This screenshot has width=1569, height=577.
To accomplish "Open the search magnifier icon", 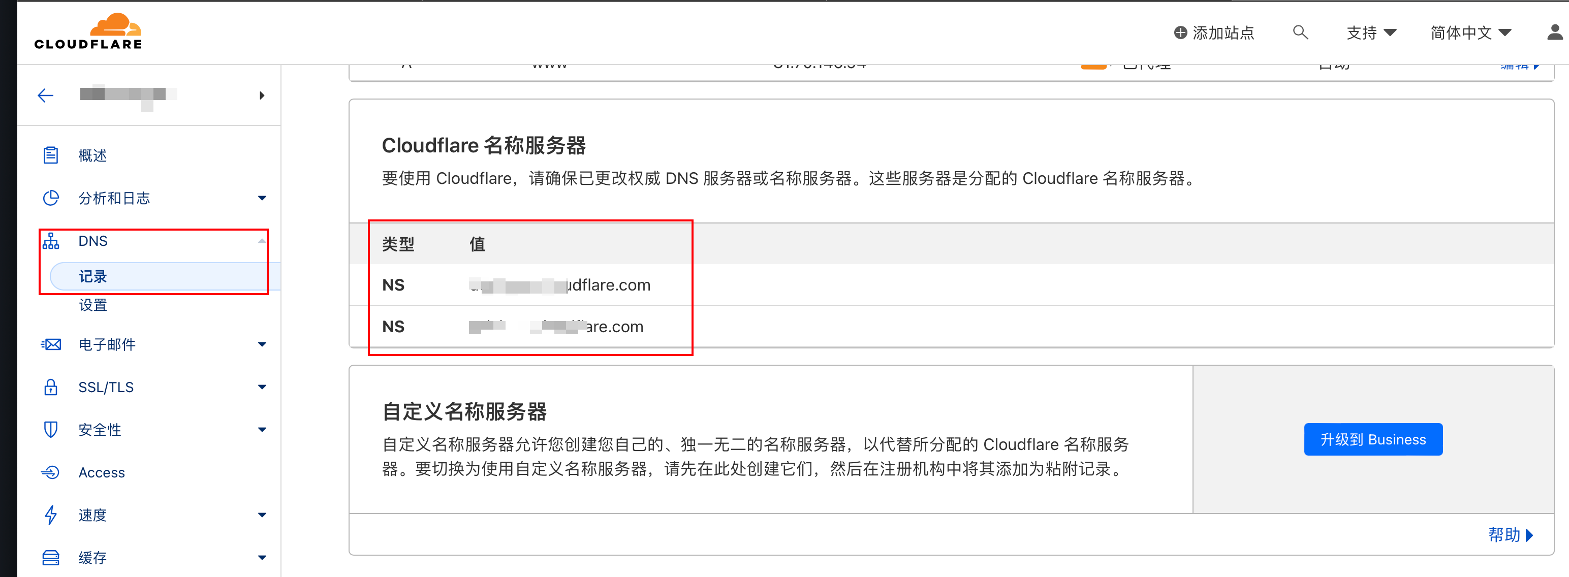I will point(1300,33).
